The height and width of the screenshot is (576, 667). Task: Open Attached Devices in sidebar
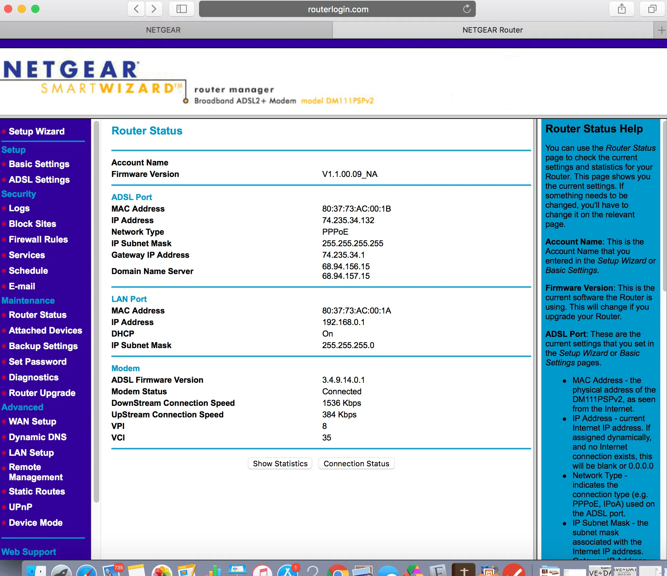46,330
